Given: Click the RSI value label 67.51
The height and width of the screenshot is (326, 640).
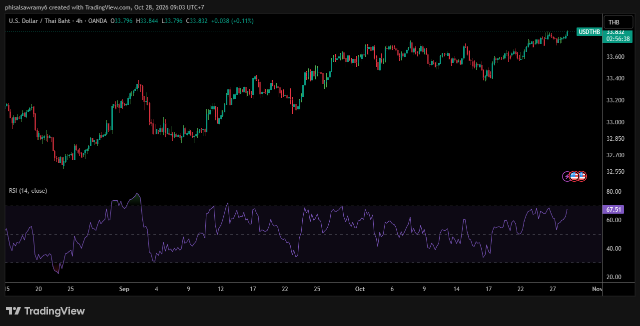Looking at the screenshot, I should coord(614,210).
